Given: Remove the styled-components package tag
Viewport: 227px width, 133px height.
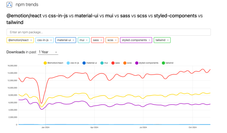Looking at the screenshot, I should 149,40.
